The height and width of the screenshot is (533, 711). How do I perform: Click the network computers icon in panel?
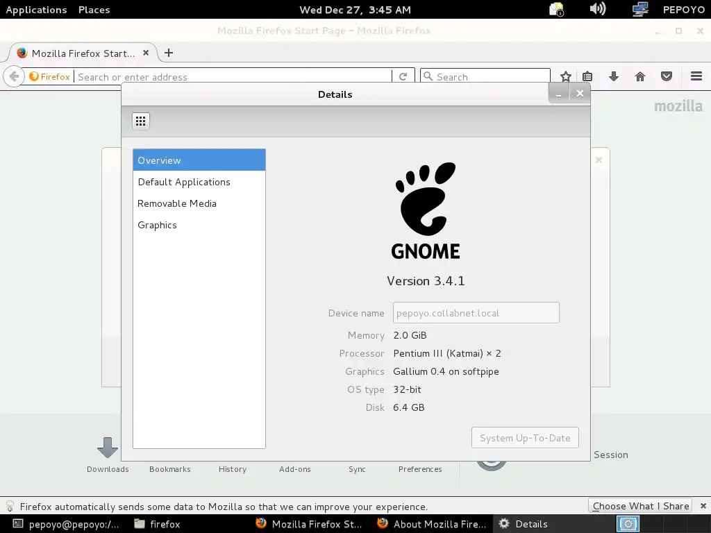[x=639, y=9]
